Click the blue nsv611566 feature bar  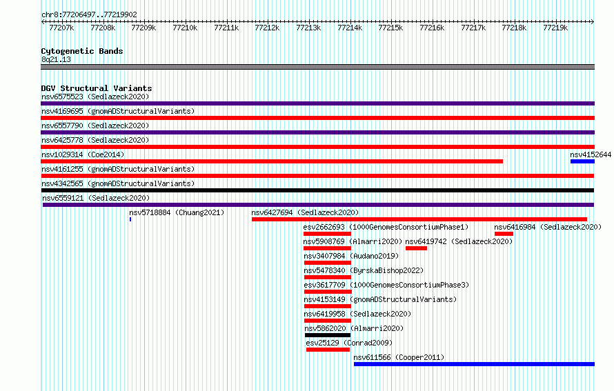click(474, 364)
